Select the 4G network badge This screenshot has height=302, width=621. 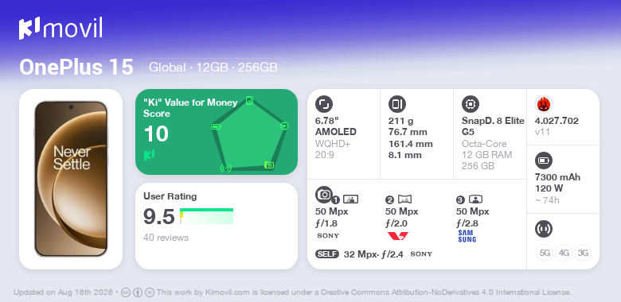(564, 253)
